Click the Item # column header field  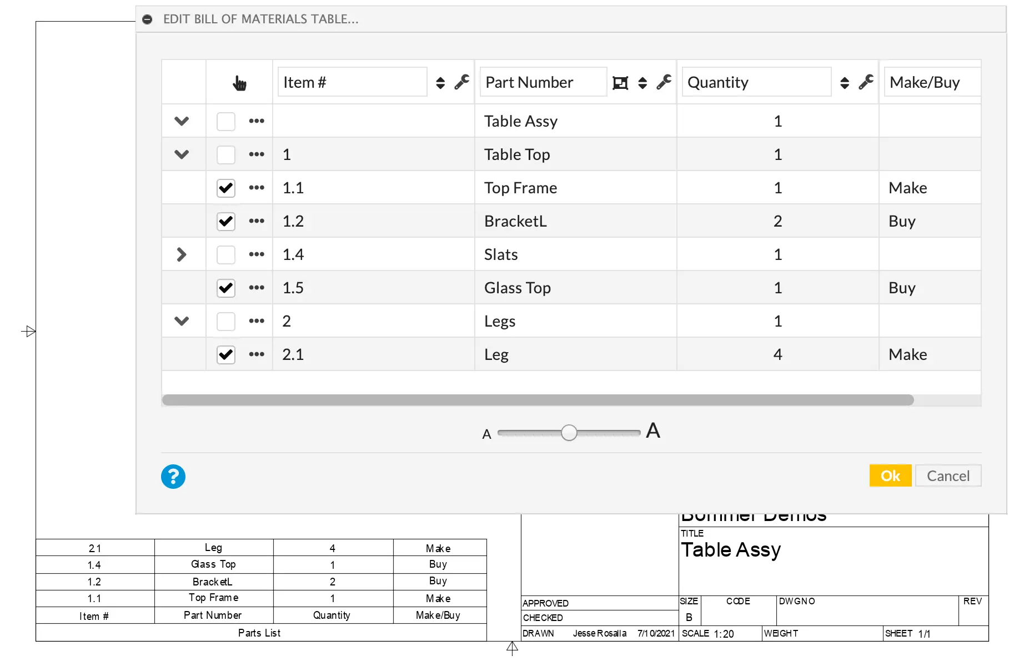pyautogui.click(x=352, y=82)
